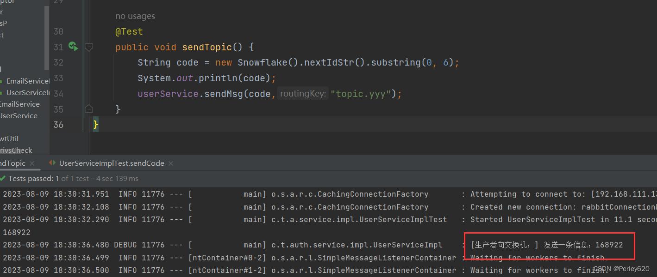Select the sendTopic run tab
657x277 pixels.
tap(13, 163)
